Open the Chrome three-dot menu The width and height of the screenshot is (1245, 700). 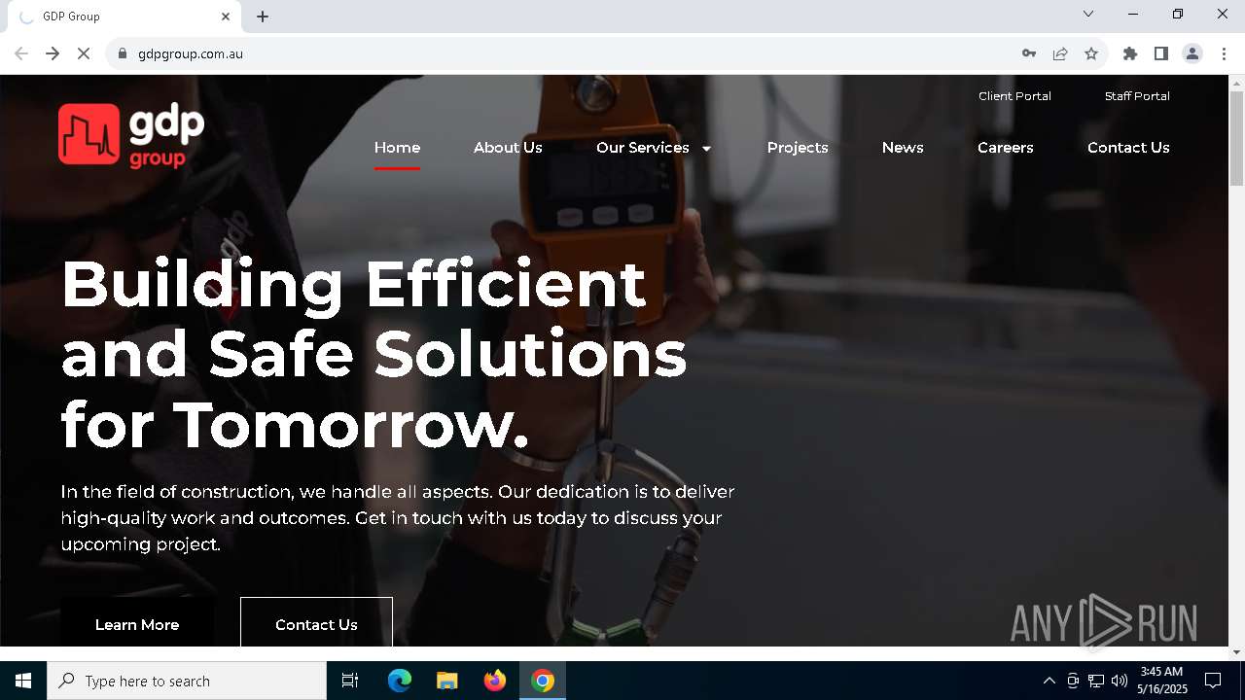[1224, 53]
